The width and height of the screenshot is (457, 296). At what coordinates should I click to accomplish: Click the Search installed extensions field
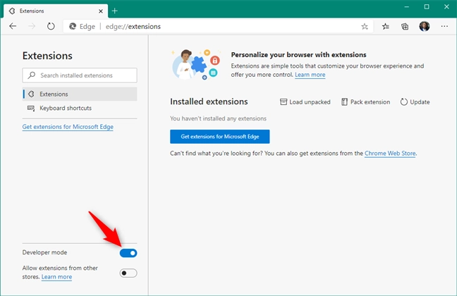pos(80,75)
